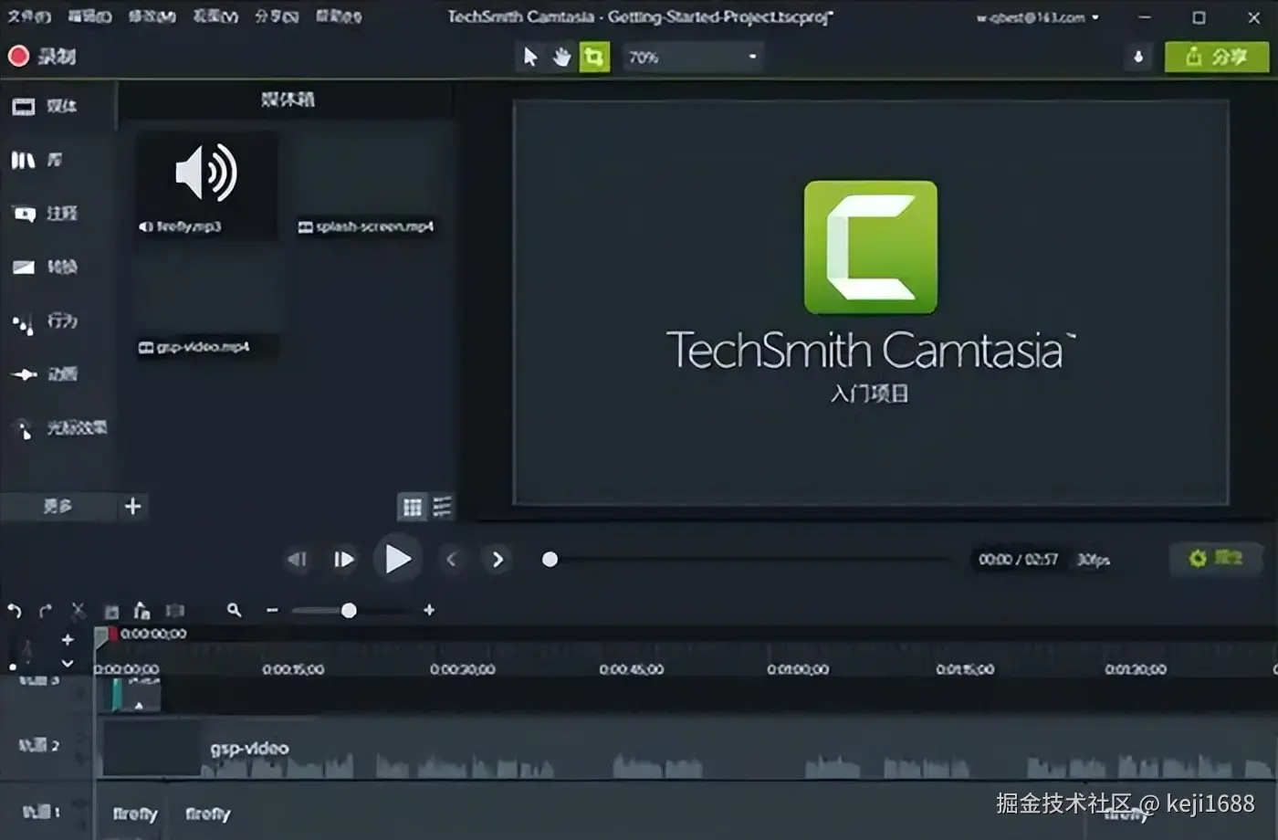1278x840 pixels.
Task: Select the splash-screen.mp4 media thumbnail
Action: 366,185
